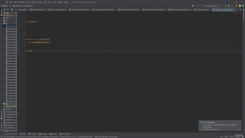Click the green Run button
Image resolution: width=245 pixels, height=138 pixels.
point(222,6)
